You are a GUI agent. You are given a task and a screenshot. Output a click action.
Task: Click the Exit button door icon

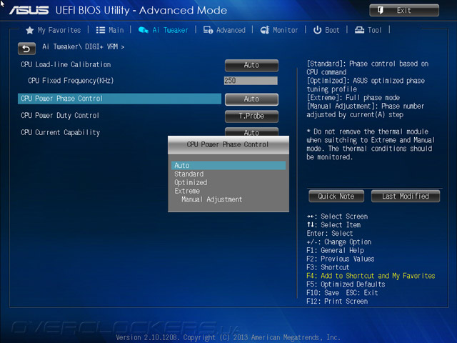point(381,11)
